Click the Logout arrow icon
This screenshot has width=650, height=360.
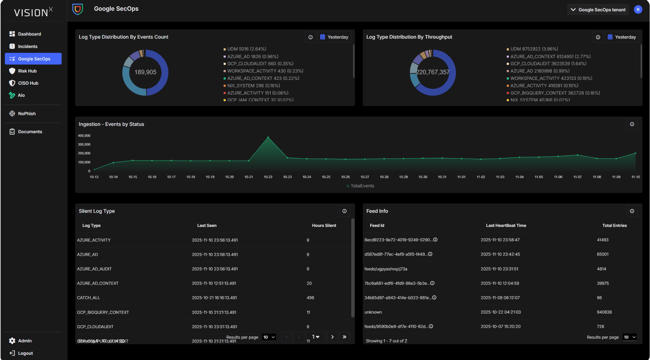click(x=12, y=353)
